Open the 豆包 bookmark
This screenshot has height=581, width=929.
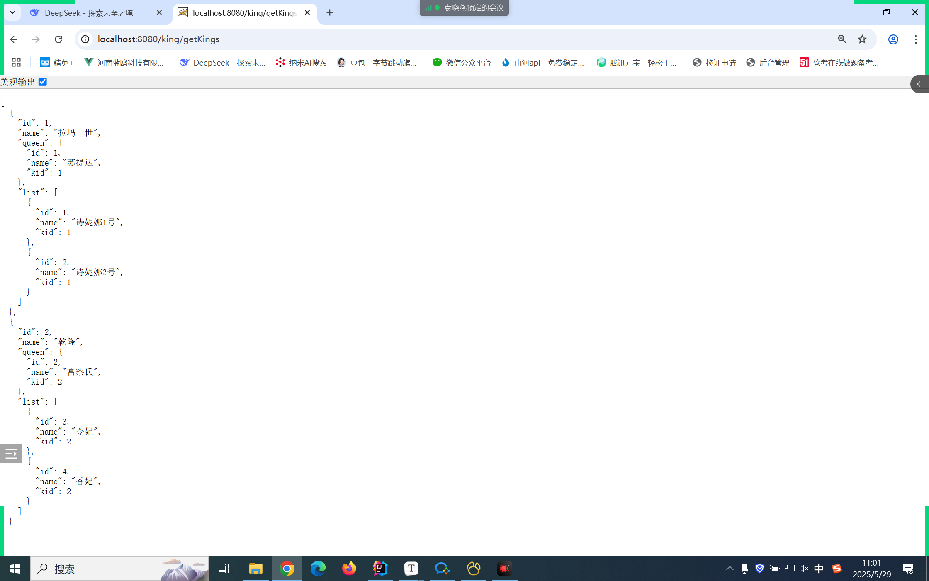coord(377,63)
